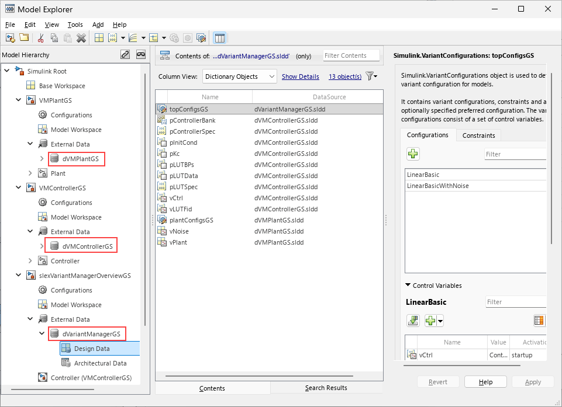Click the orange table view icon

(539, 321)
